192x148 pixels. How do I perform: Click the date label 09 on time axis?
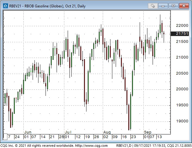[115, 137]
